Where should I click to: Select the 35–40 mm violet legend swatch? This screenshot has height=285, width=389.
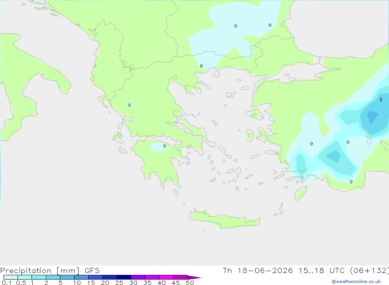(x=152, y=277)
